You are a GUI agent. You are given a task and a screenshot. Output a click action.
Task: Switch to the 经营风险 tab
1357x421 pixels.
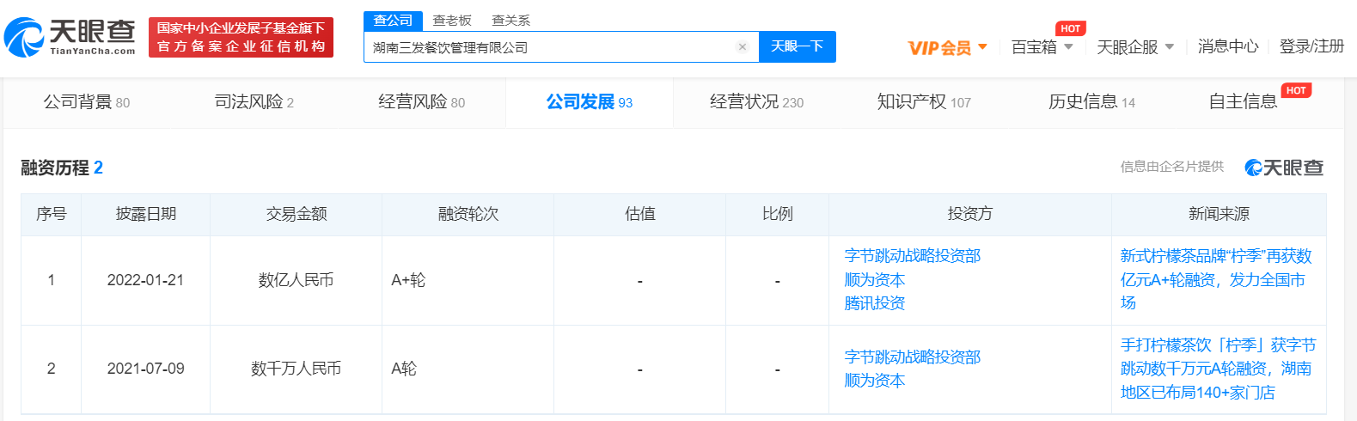422,102
